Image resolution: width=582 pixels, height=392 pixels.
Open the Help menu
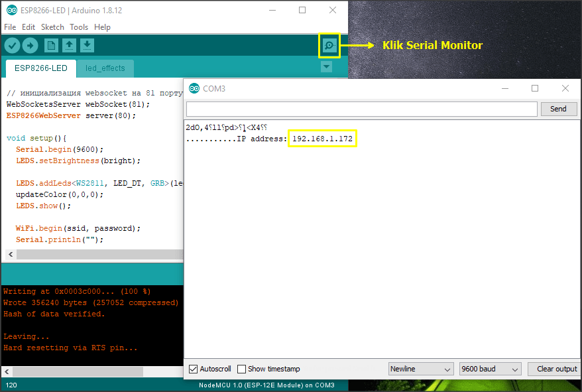point(102,27)
